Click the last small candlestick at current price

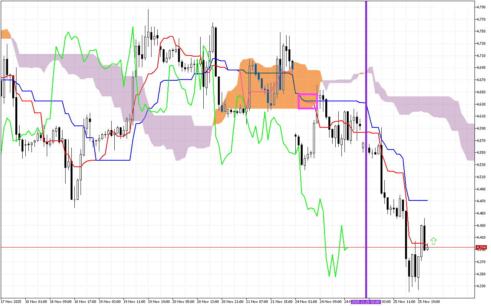click(428, 248)
